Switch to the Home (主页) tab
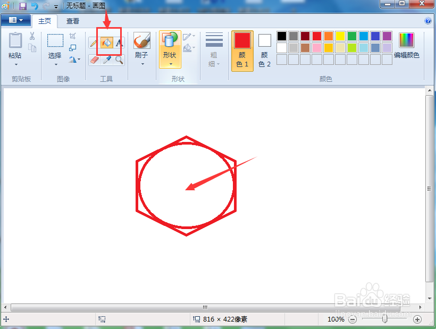 (45, 21)
